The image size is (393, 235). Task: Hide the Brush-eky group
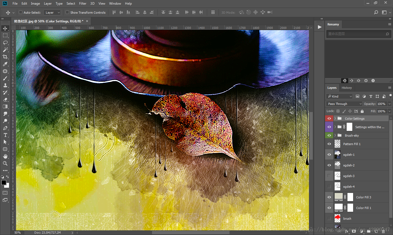coord(329,135)
